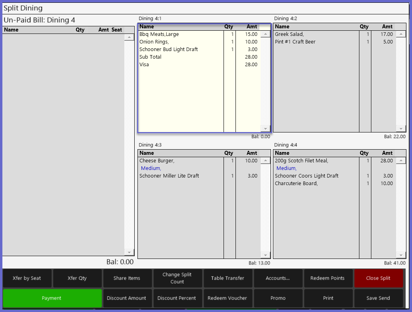Apply a Discount Percent

[177, 298]
